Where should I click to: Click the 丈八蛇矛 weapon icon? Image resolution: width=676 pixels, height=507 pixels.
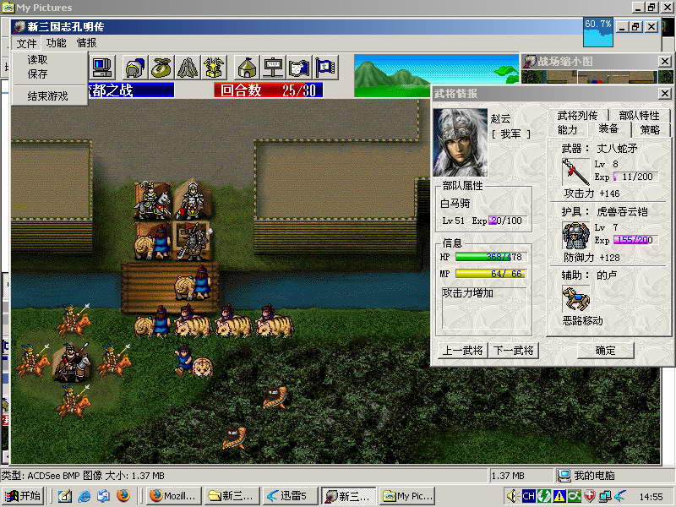point(575,172)
